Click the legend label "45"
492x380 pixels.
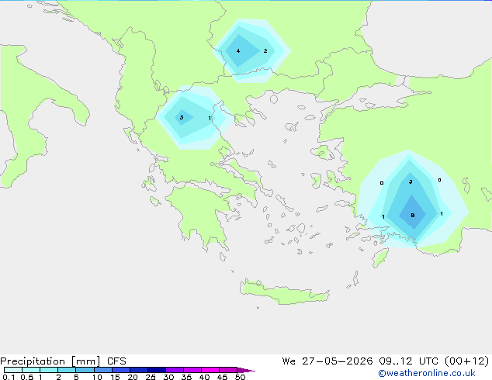222,377
